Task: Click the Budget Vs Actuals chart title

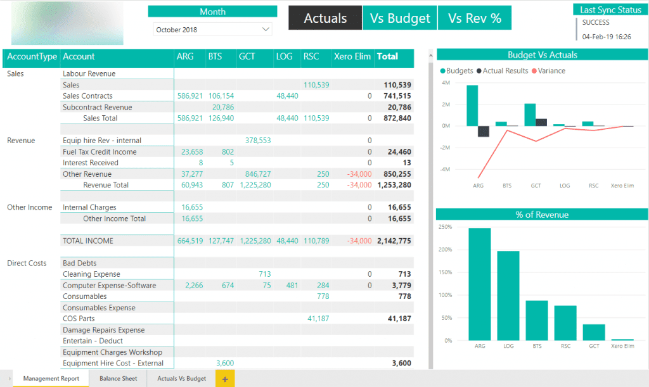Action: click(x=541, y=54)
